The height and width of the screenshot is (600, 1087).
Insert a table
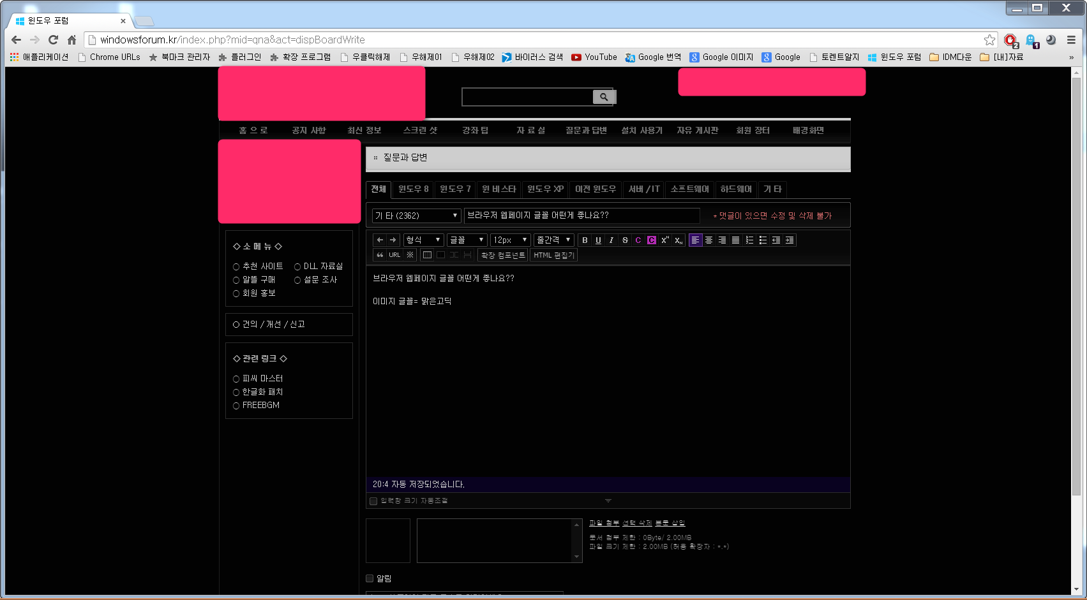[427, 255]
